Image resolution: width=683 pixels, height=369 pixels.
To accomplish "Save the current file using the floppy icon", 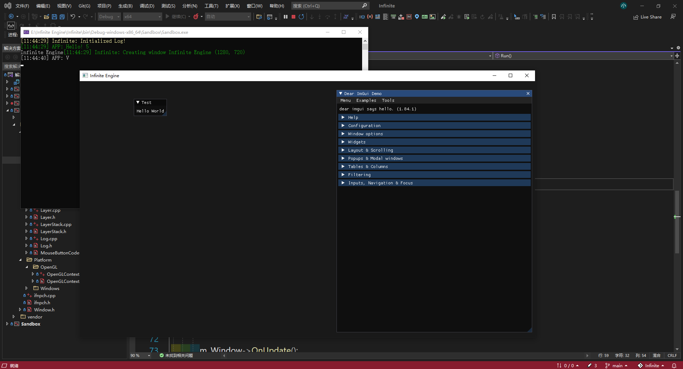I will [x=54, y=17].
